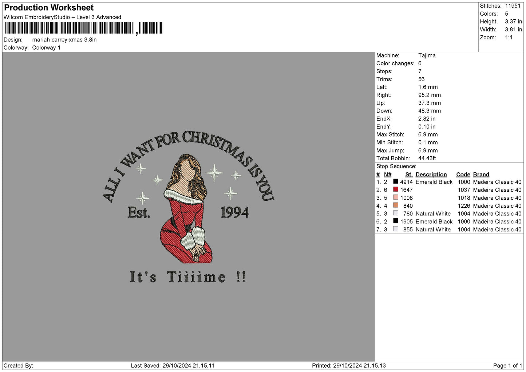
Task: Click code 1226 in stop row 4
Action: pyautogui.click(x=464, y=206)
